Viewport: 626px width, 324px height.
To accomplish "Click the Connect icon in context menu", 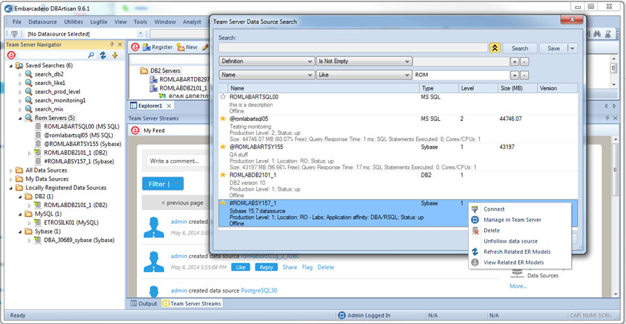I will [x=475, y=209].
